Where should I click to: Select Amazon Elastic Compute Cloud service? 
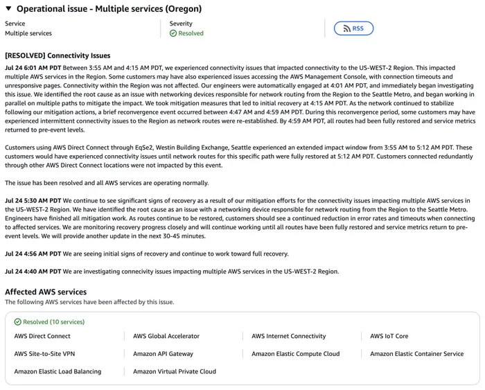point(295,353)
